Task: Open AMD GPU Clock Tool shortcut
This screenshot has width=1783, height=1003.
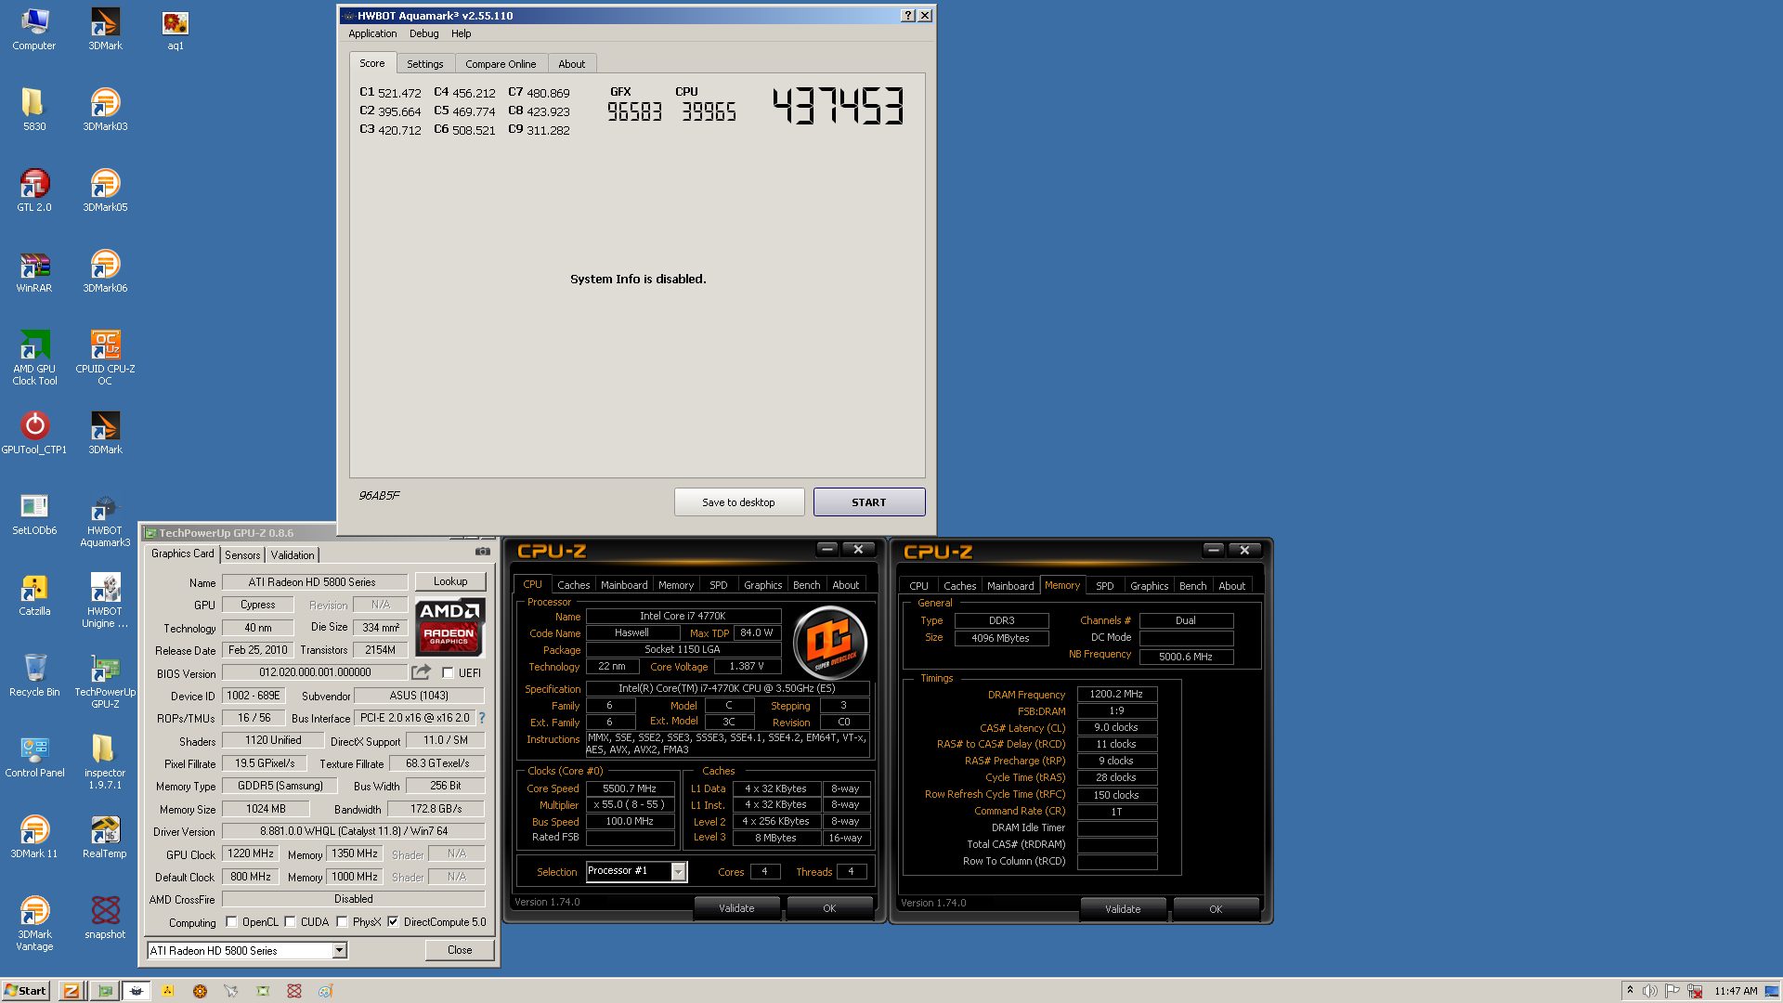Action: tap(34, 358)
